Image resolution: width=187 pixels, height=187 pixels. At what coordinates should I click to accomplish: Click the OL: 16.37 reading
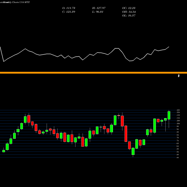[129, 16]
